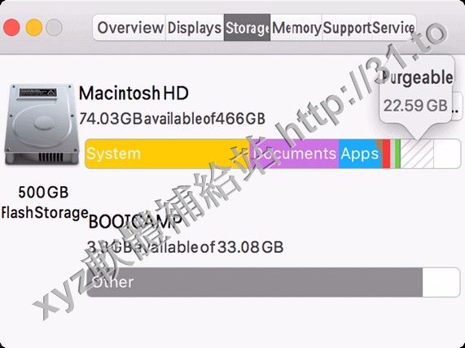The image size is (465, 348).
Task: Click the Manage button behind the Purgeable tooltip
Action: (x=457, y=107)
